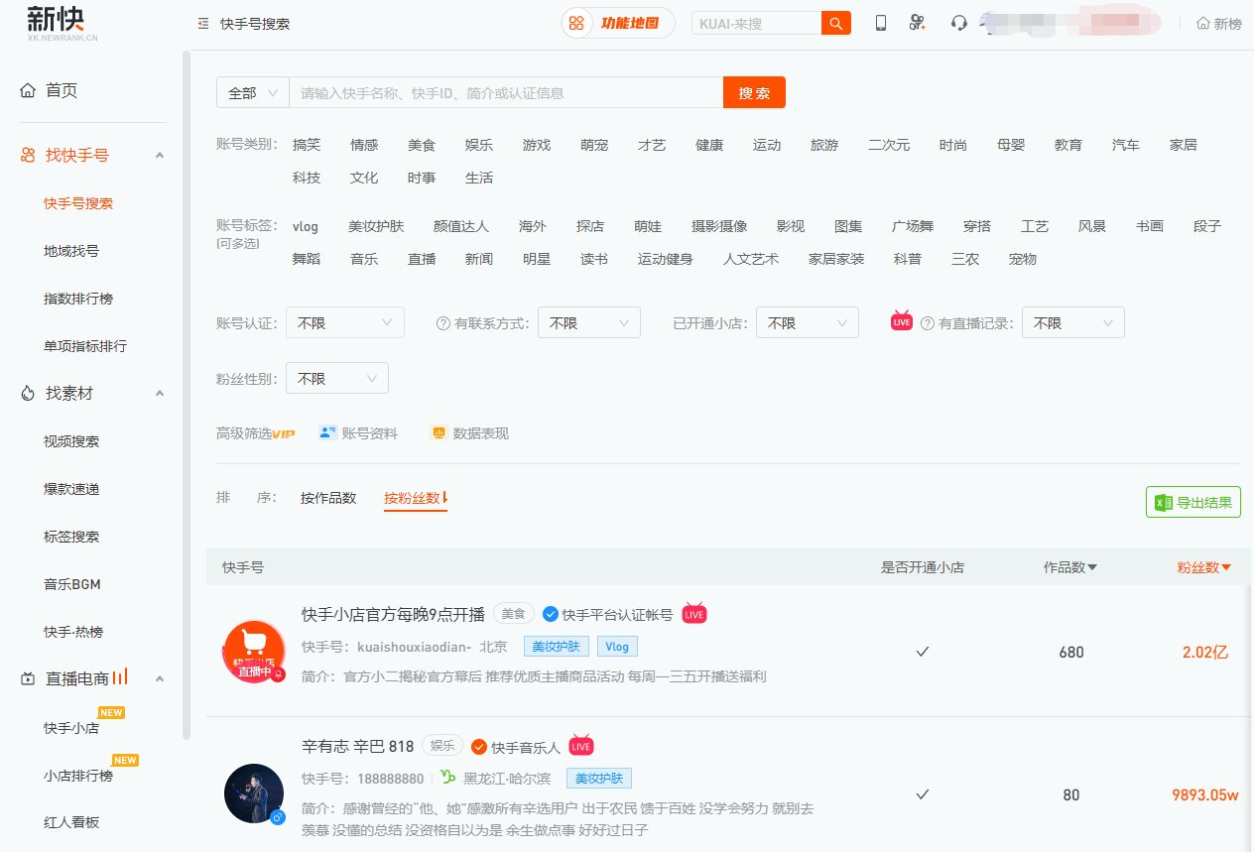The width and height of the screenshot is (1254, 852).
Task: Click the orange 搜索 button
Action: click(x=754, y=92)
